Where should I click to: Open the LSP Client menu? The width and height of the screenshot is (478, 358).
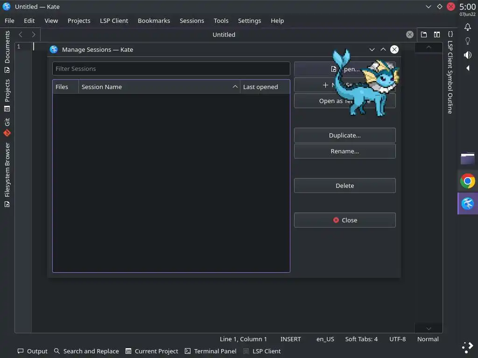point(114,21)
